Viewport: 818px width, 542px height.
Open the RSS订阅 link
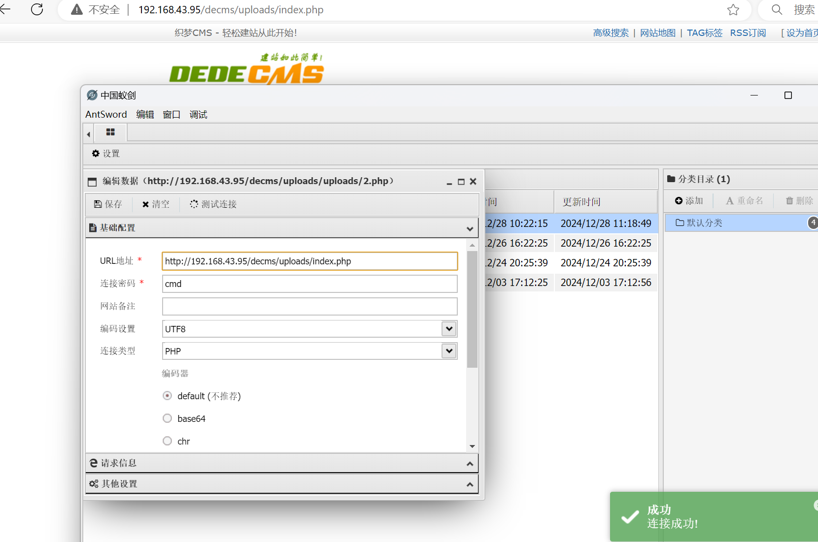click(x=748, y=32)
